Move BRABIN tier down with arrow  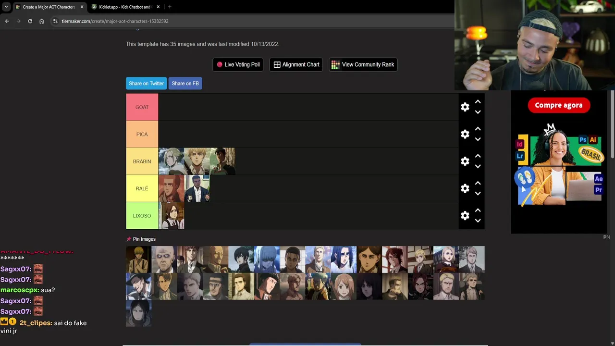click(x=478, y=166)
